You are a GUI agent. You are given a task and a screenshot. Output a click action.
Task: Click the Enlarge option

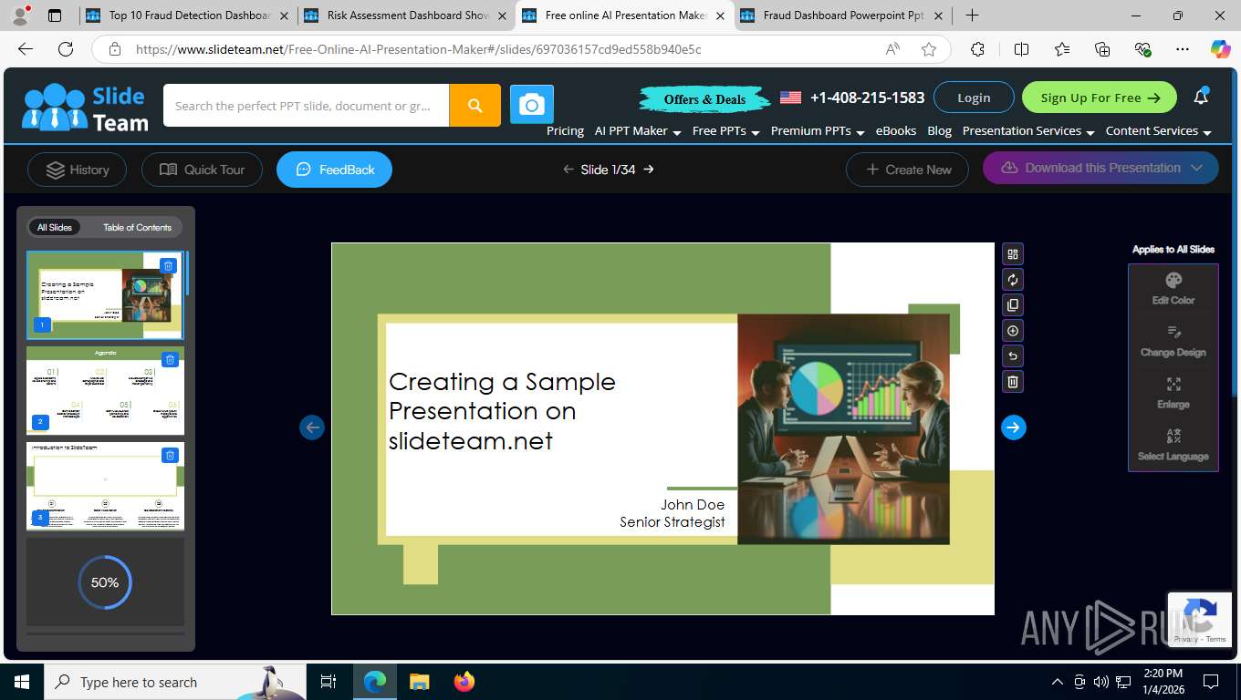point(1173,393)
